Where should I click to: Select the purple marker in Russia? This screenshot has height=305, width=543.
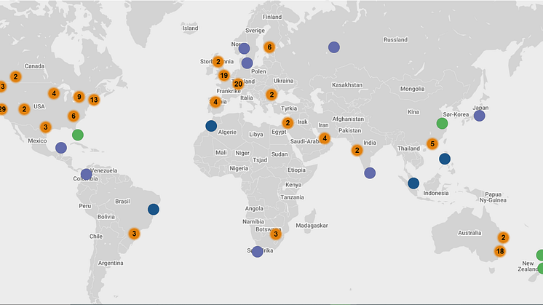pyautogui.click(x=333, y=47)
